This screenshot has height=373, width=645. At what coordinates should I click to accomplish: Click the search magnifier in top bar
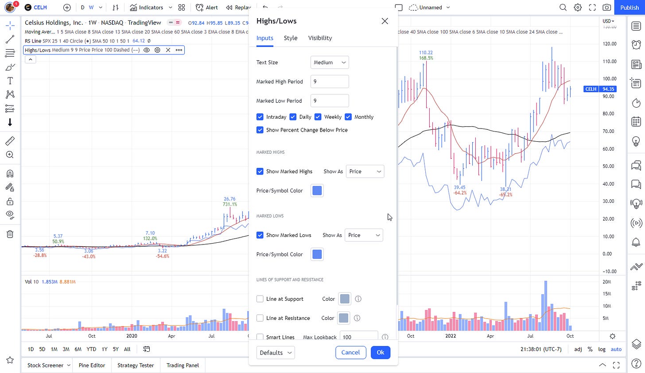563,8
